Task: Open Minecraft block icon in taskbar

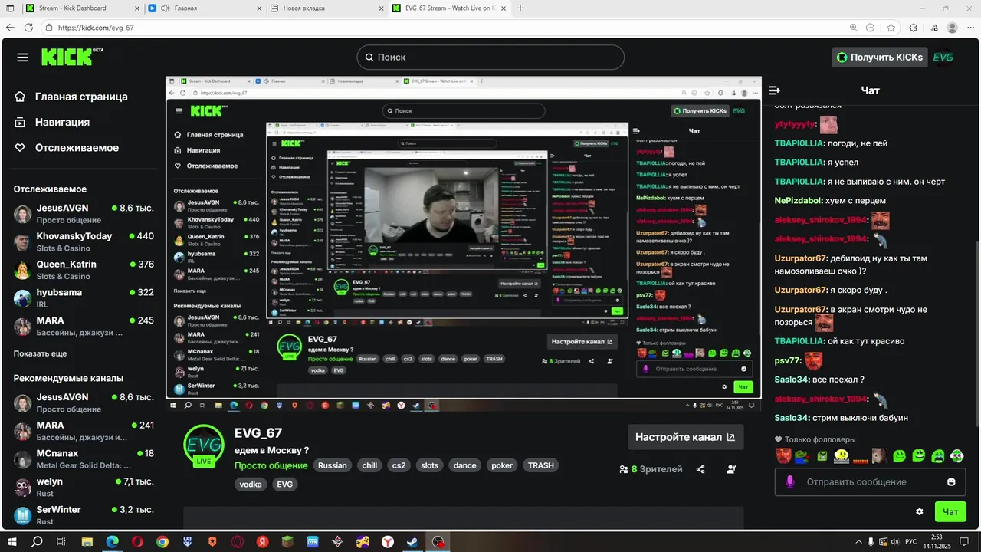Action: point(287,541)
